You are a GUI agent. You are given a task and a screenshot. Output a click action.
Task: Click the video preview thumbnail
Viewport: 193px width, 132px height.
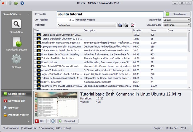point(56,105)
